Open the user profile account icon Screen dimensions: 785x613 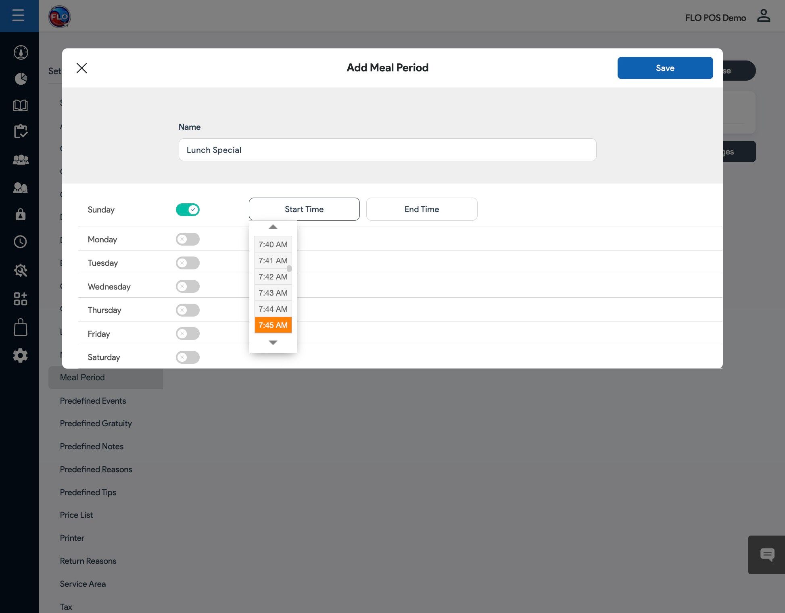[x=763, y=16]
